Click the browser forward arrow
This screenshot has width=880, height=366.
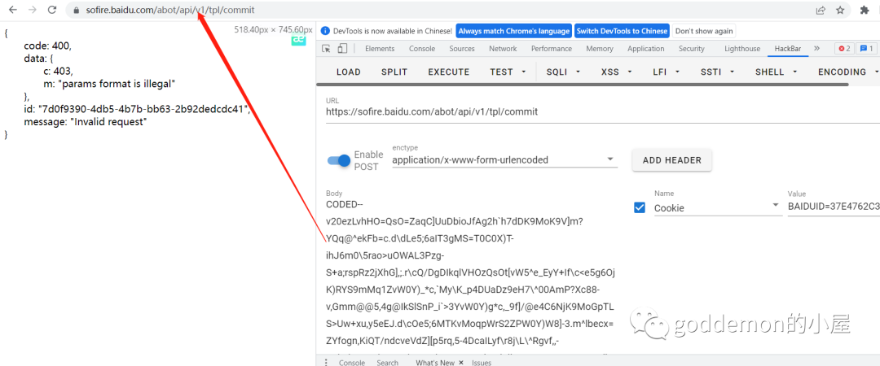coord(32,10)
